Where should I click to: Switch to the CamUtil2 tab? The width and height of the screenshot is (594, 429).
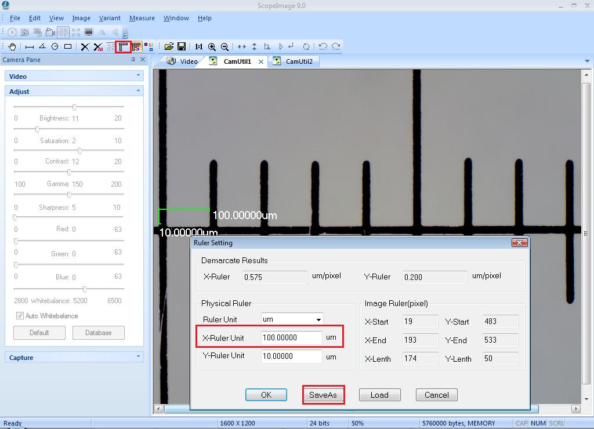(x=294, y=61)
